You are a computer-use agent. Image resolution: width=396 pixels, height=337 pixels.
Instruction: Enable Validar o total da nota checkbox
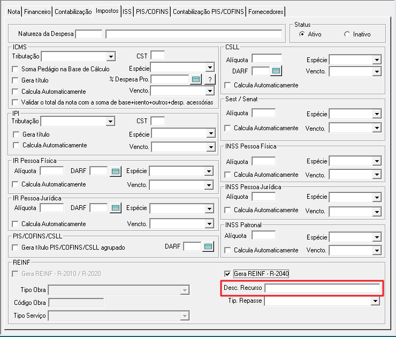pyautogui.click(x=15, y=102)
